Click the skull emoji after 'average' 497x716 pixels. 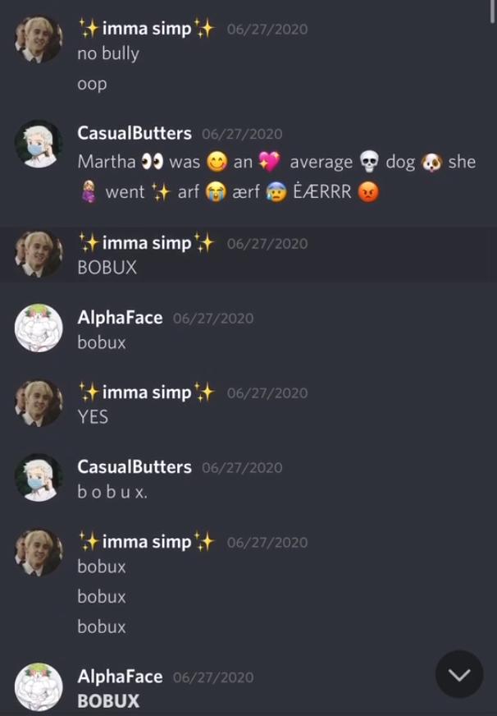[x=369, y=162]
